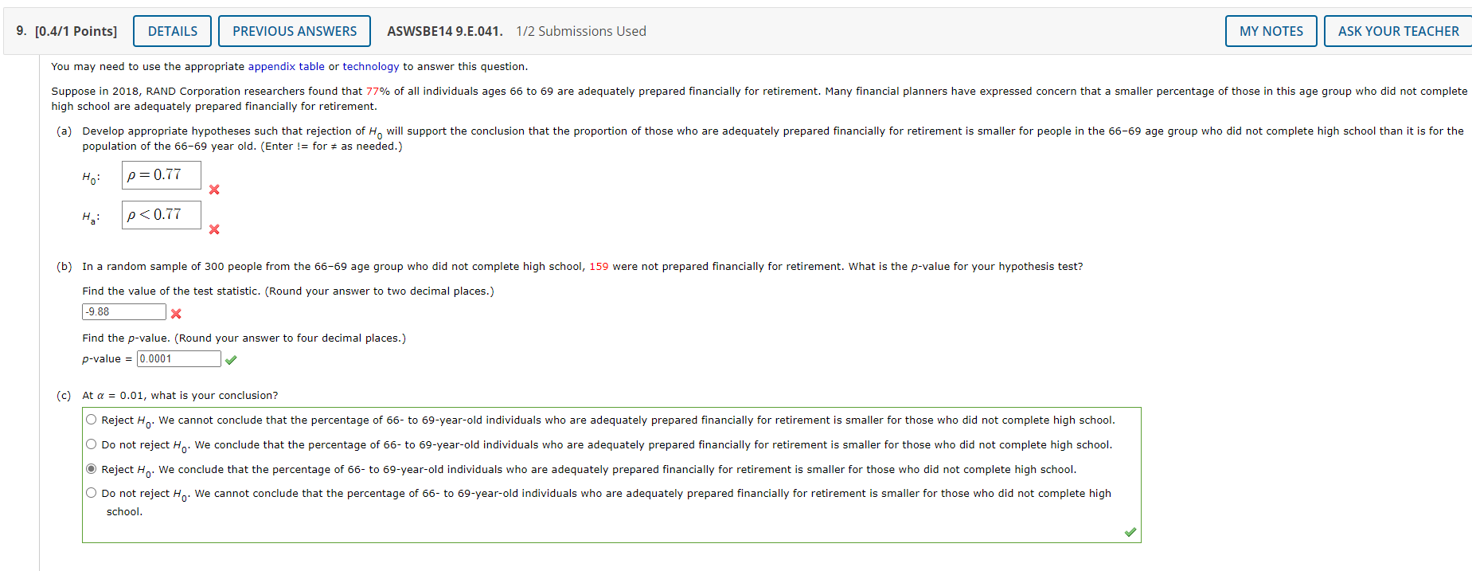Click the green checkmark beside the p-value
The image size is (1472, 571).
[230, 359]
